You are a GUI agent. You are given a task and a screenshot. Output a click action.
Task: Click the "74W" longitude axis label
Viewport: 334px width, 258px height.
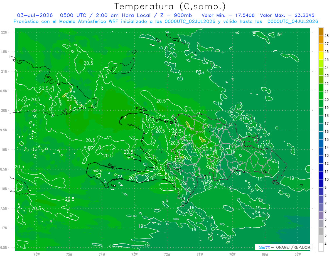(102, 254)
